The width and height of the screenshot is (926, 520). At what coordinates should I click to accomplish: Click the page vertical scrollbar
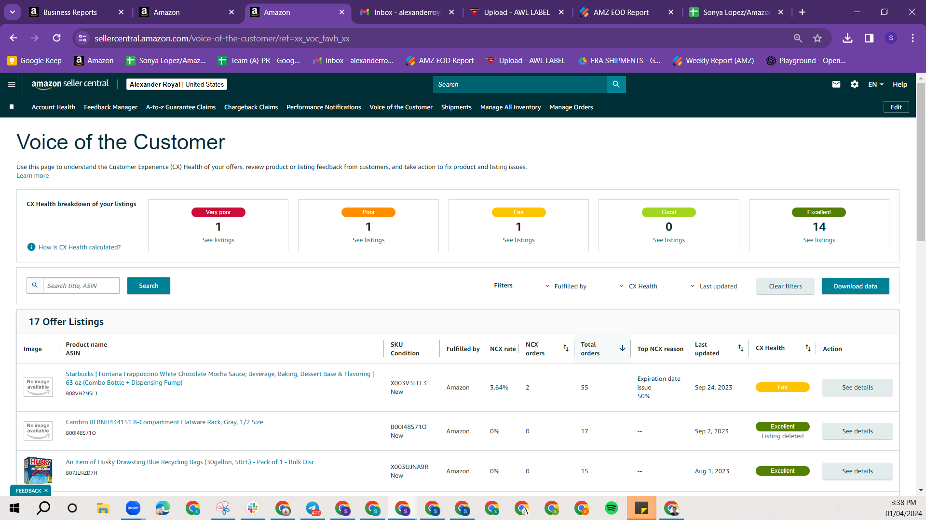coord(921,161)
